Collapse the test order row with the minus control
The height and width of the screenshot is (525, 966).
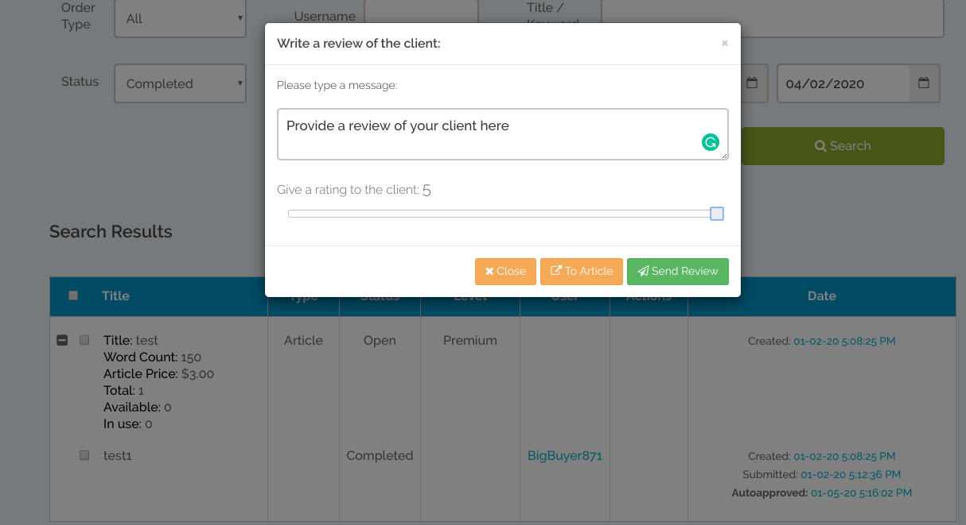pos(62,340)
